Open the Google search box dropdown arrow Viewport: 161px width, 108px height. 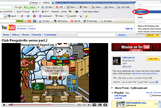tap(27, 7)
